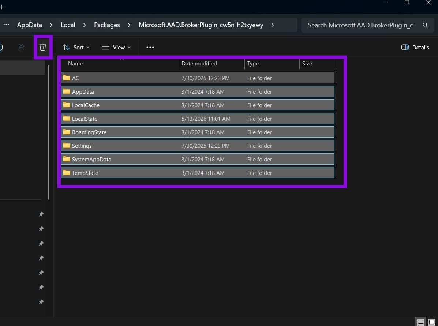
Task: Expand the chevron after Local breadcrumb
Action: click(85, 25)
